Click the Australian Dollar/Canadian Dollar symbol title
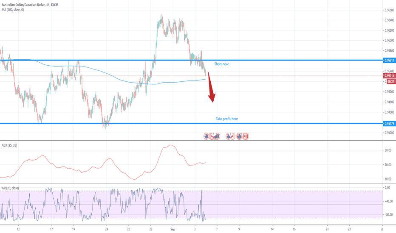The height and width of the screenshot is (233, 396). pos(23,5)
